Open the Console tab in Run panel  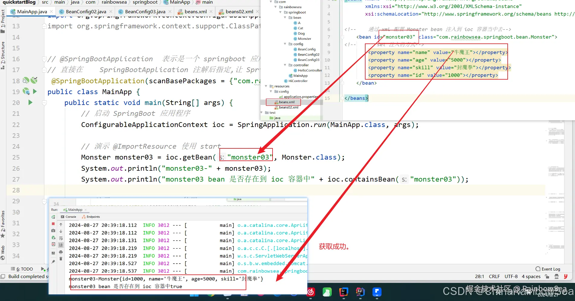(x=69, y=217)
